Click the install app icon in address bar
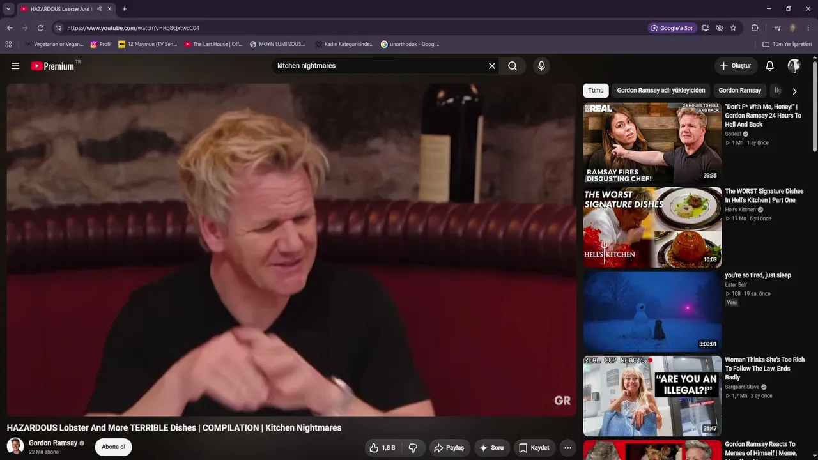The height and width of the screenshot is (460, 818). (706, 28)
